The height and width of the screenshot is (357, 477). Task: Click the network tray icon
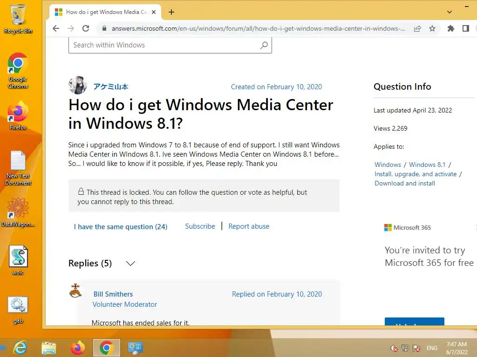tap(405, 348)
